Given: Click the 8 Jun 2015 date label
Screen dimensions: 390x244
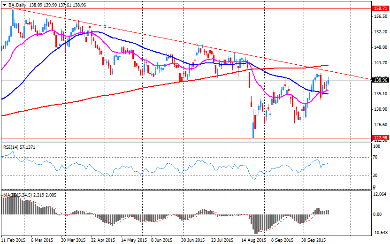Looking at the screenshot, I should click(162, 240).
